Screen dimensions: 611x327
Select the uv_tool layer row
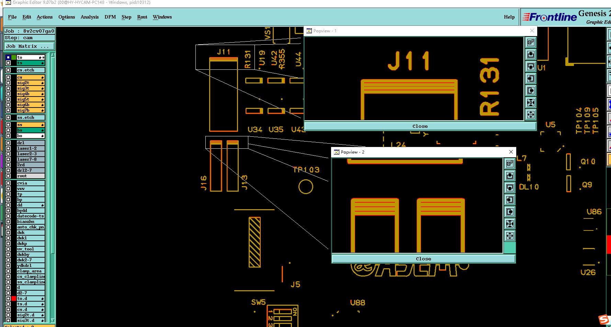tap(31, 249)
